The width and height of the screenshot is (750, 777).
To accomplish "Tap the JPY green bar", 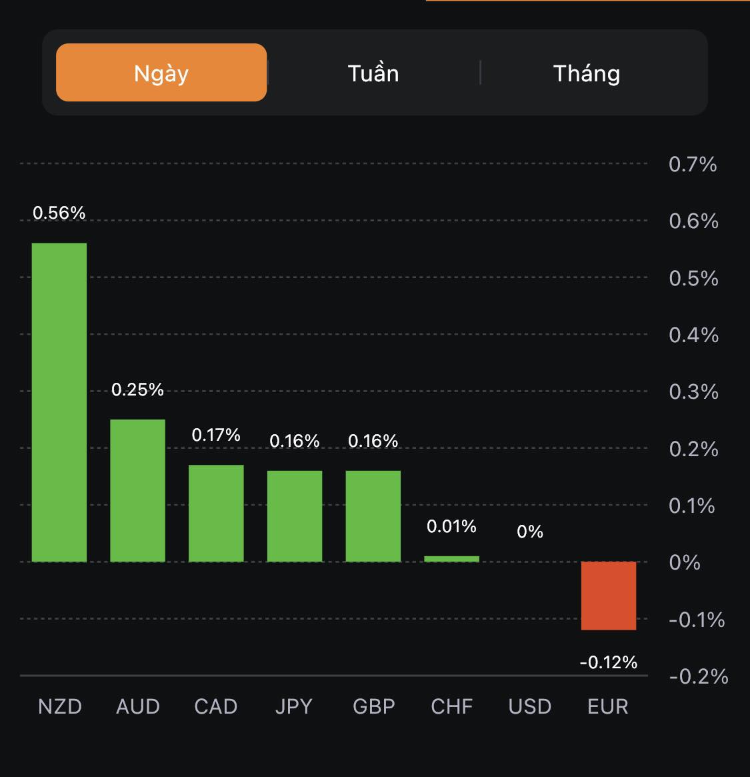I will pyautogui.click(x=295, y=516).
